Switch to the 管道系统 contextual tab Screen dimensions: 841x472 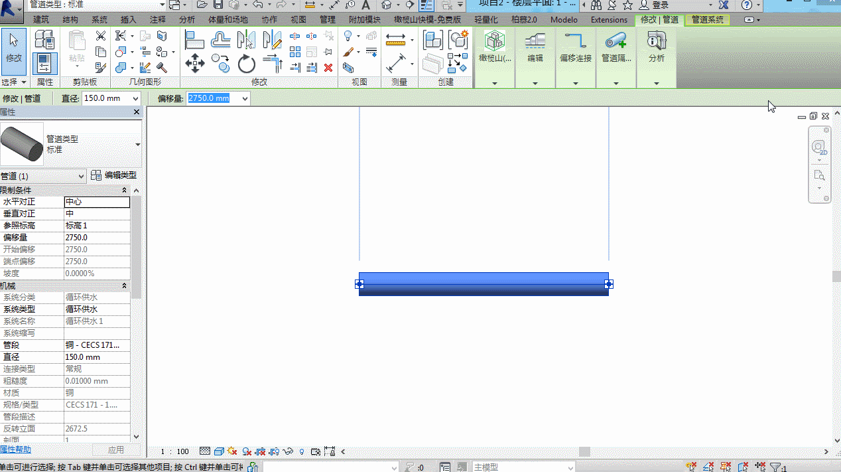pyautogui.click(x=708, y=20)
